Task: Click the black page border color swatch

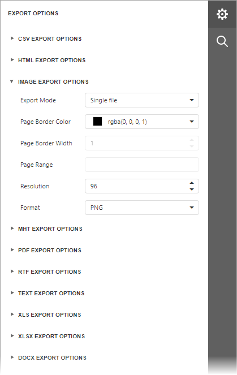Action: tap(98, 122)
